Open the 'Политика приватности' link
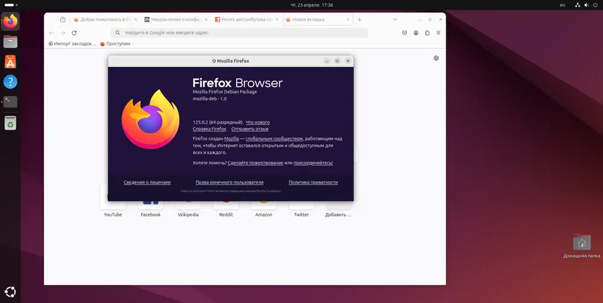This screenshot has height=303, width=603. tap(313, 182)
